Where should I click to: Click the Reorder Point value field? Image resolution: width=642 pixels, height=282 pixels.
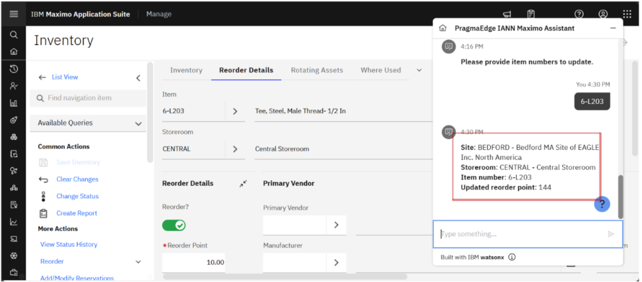click(193, 263)
